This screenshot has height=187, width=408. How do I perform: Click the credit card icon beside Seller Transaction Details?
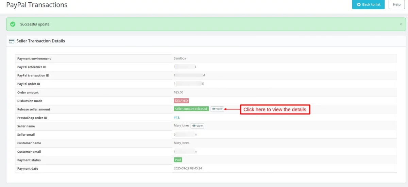point(12,41)
